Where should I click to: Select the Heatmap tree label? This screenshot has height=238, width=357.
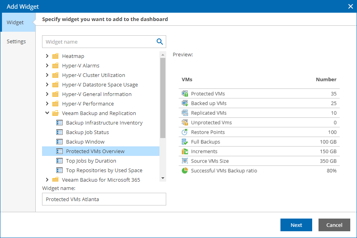point(73,56)
